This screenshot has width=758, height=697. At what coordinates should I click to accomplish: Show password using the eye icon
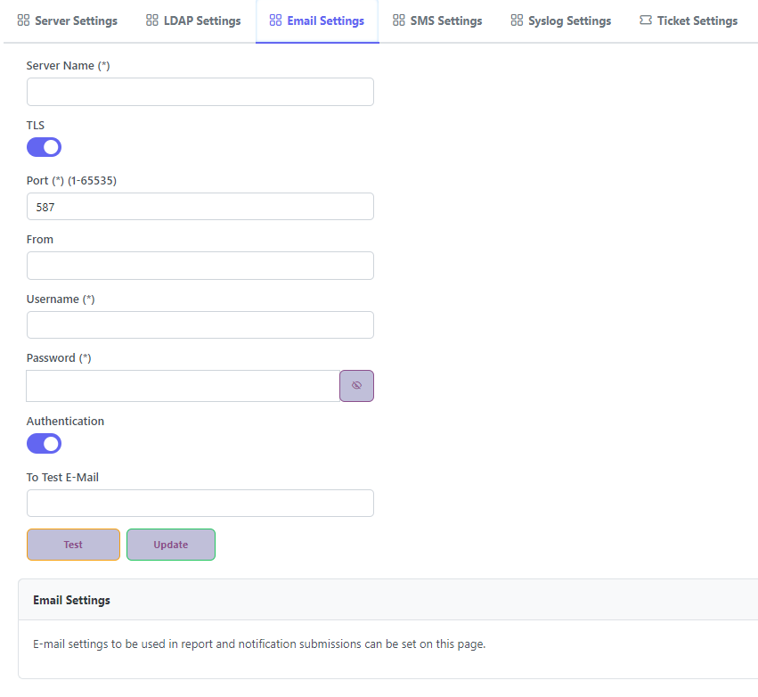tap(356, 386)
